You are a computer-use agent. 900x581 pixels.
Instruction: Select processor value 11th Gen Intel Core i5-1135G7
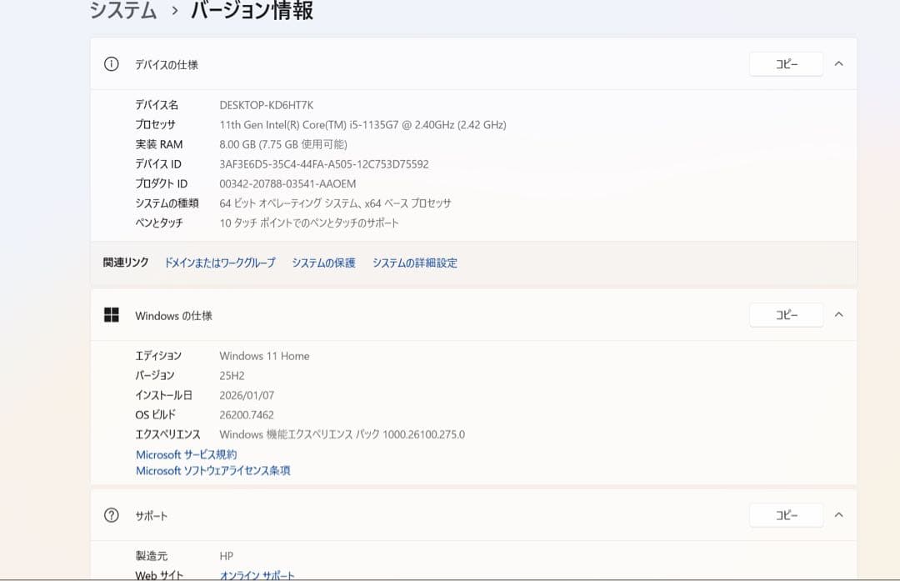tap(362, 124)
